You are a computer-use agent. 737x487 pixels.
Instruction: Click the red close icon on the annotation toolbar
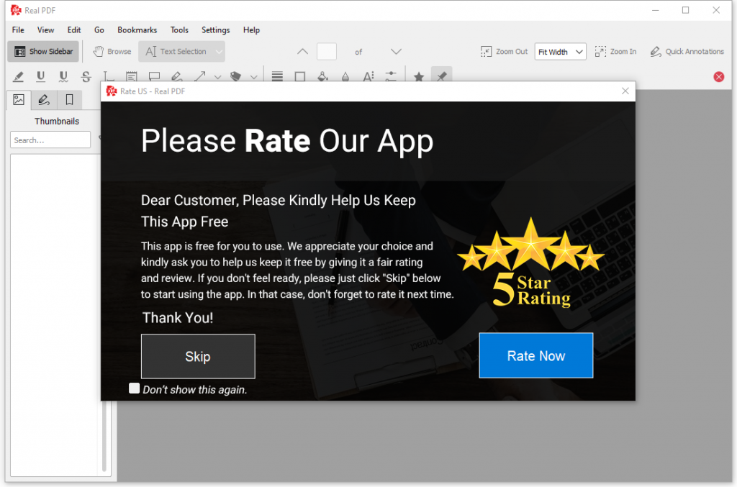click(718, 77)
